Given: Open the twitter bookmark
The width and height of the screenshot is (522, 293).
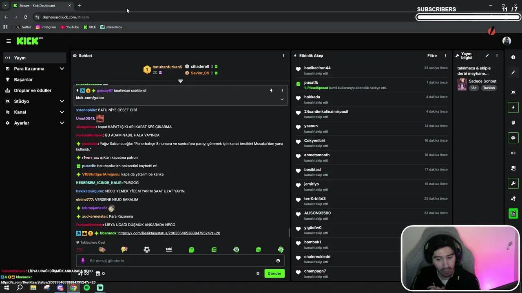Looking at the screenshot, I should pos(23,27).
